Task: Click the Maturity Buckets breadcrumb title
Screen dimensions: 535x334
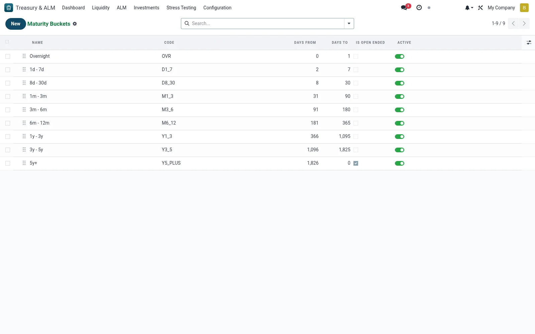Action: pos(49,24)
